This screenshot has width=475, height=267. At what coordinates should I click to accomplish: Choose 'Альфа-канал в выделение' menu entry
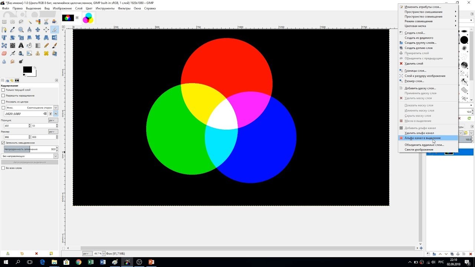[428, 138]
